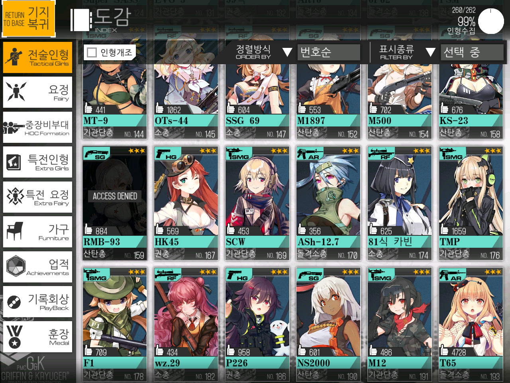Open the NS2000 shotgun doll card
The image size is (510, 383).
[328, 325]
